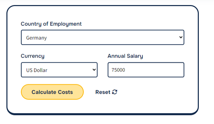Click the word Salary in the Annual Salary label

coord(135,56)
